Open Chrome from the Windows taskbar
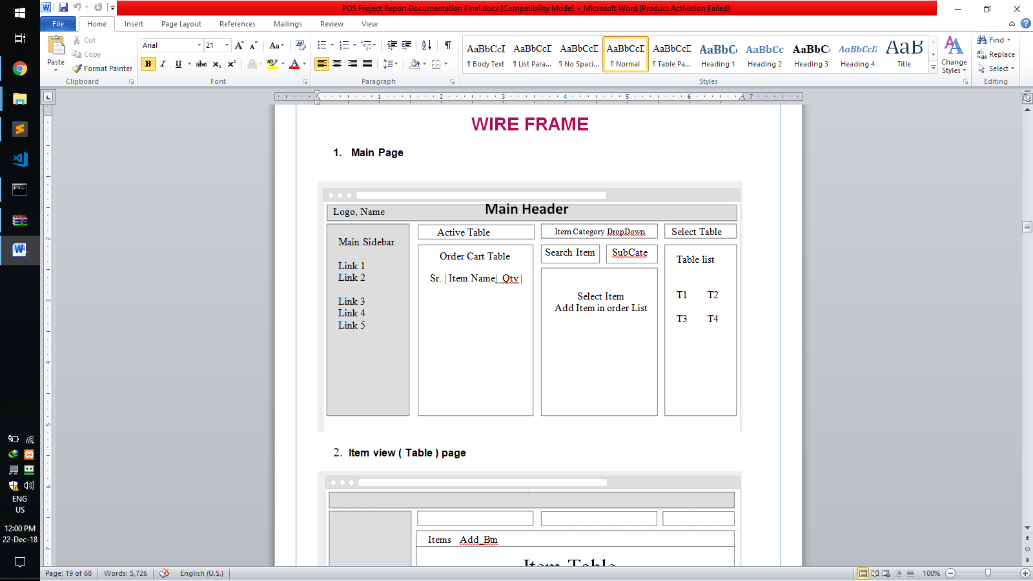This screenshot has height=581, width=1033. click(x=20, y=68)
